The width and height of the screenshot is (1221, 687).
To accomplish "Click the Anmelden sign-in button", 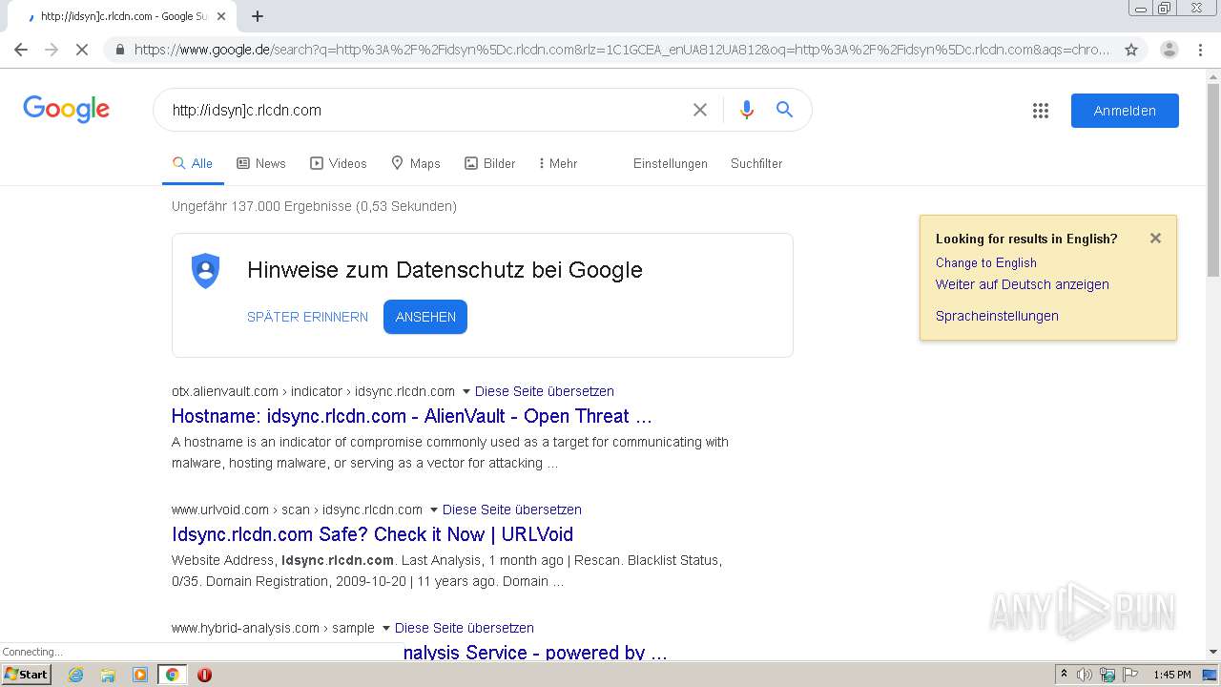I will pyautogui.click(x=1125, y=111).
